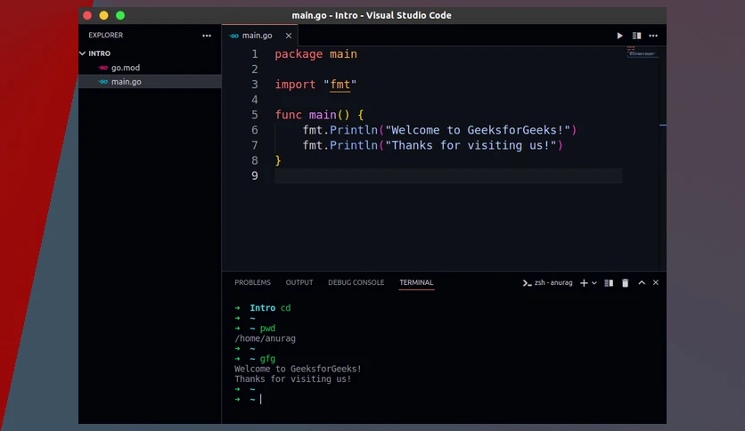Click the Go icon beside main.go file

[x=103, y=82]
